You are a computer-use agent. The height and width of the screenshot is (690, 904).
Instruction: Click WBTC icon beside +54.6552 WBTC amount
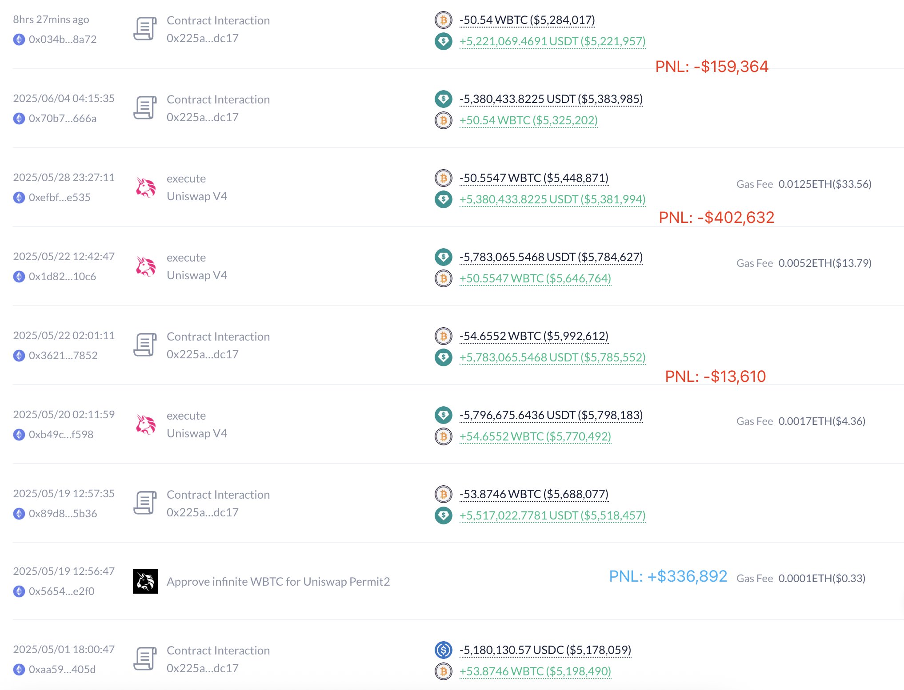coord(443,436)
